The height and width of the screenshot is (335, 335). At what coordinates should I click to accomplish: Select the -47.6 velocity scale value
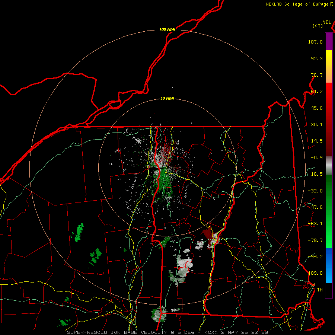(x=315, y=207)
